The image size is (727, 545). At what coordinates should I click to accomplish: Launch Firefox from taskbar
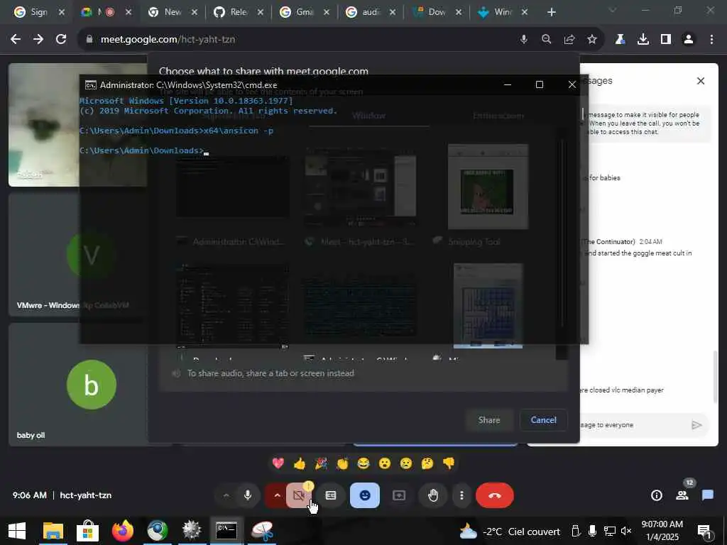click(122, 531)
